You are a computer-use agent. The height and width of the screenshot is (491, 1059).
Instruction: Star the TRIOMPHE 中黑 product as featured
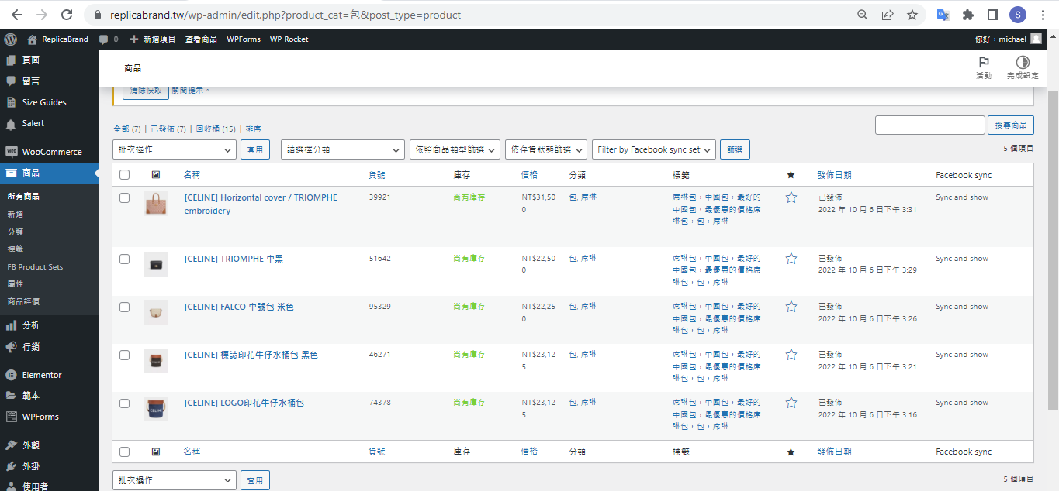pyautogui.click(x=791, y=259)
